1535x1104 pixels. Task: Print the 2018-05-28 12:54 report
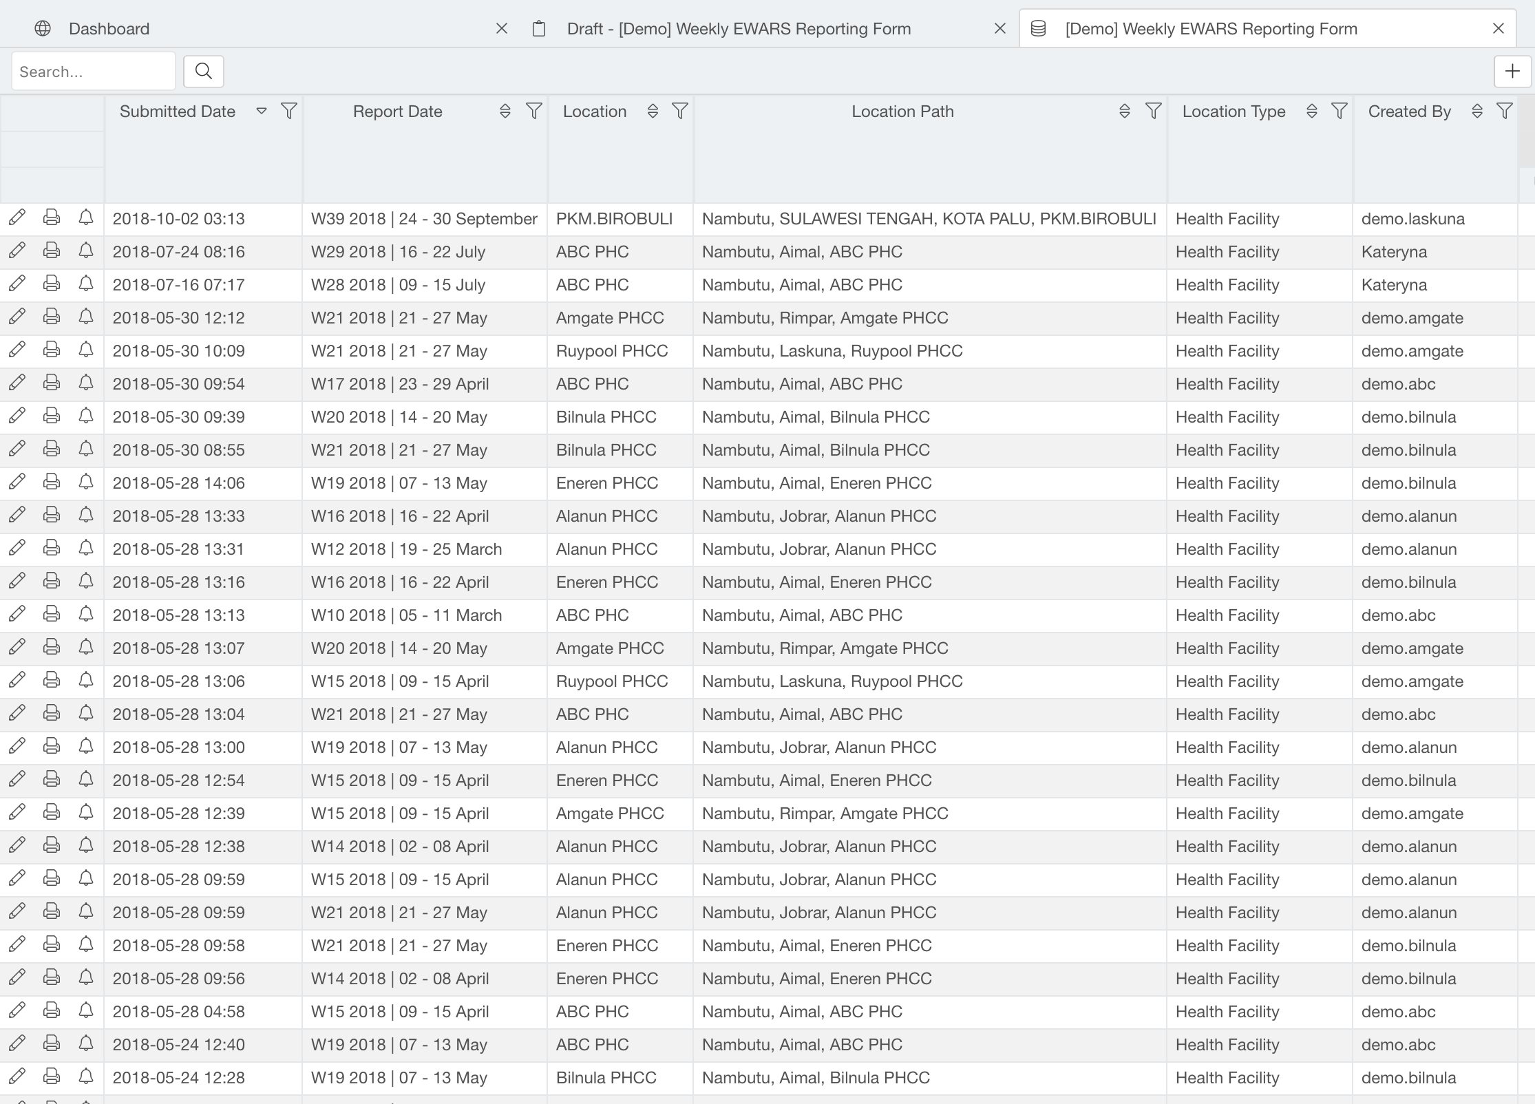(52, 780)
